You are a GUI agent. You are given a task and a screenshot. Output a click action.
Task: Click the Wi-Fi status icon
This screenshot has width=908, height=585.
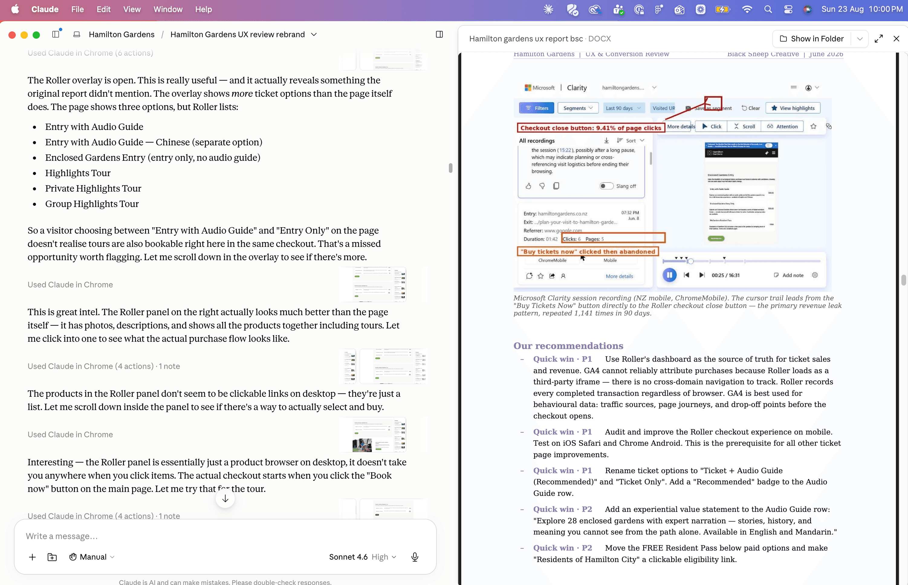[747, 9]
